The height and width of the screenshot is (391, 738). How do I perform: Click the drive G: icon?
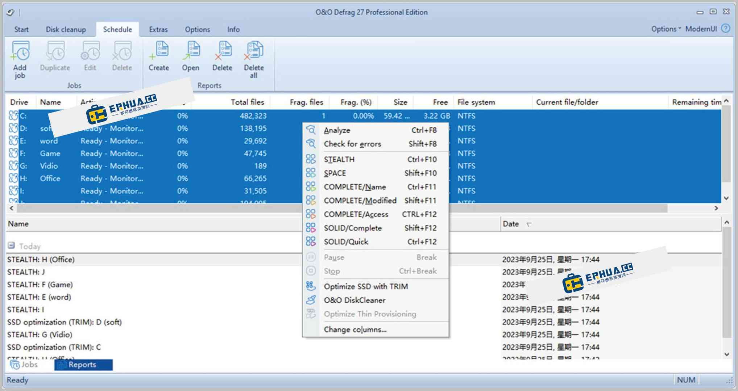13,166
